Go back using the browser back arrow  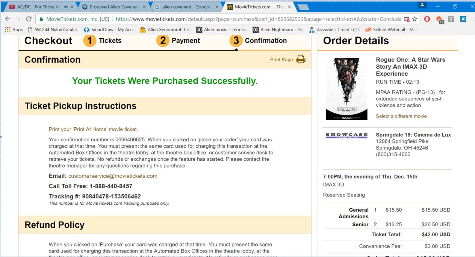[x=7, y=19]
